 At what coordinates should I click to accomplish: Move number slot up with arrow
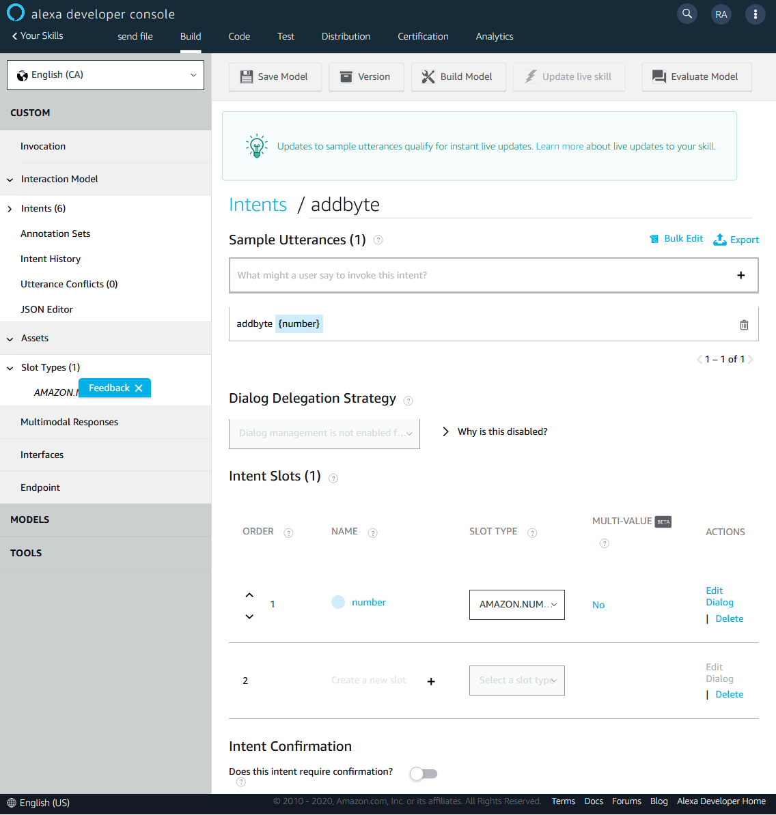pyautogui.click(x=249, y=595)
